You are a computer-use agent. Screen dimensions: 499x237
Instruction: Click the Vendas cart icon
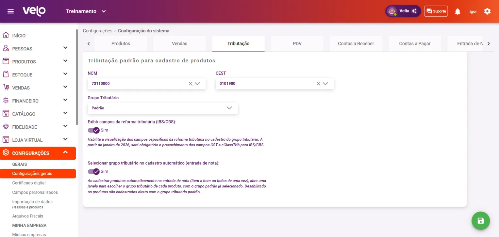pos(6,87)
